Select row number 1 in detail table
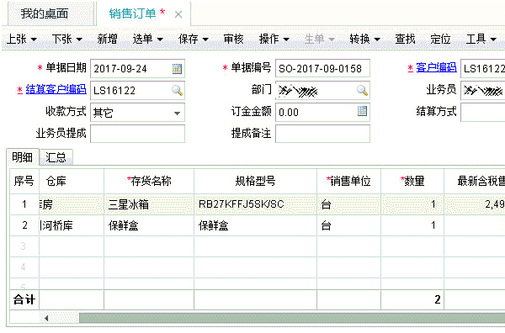 (x=24, y=204)
